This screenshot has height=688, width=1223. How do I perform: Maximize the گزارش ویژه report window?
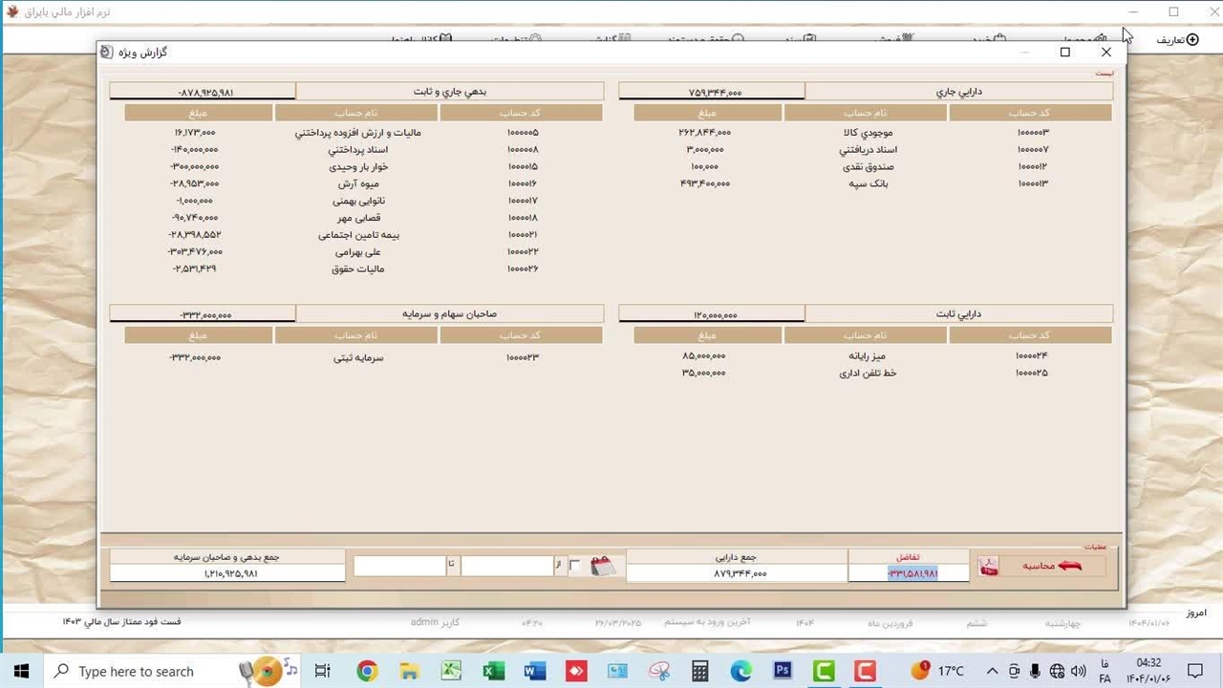pyautogui.click(x=1065, y=53)
